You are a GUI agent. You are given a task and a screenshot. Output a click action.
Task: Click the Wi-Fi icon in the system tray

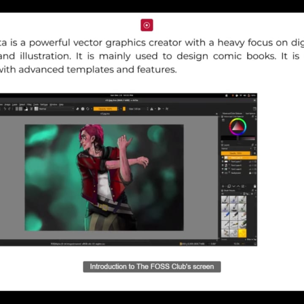pyautogui.click(x=241, y=95)
